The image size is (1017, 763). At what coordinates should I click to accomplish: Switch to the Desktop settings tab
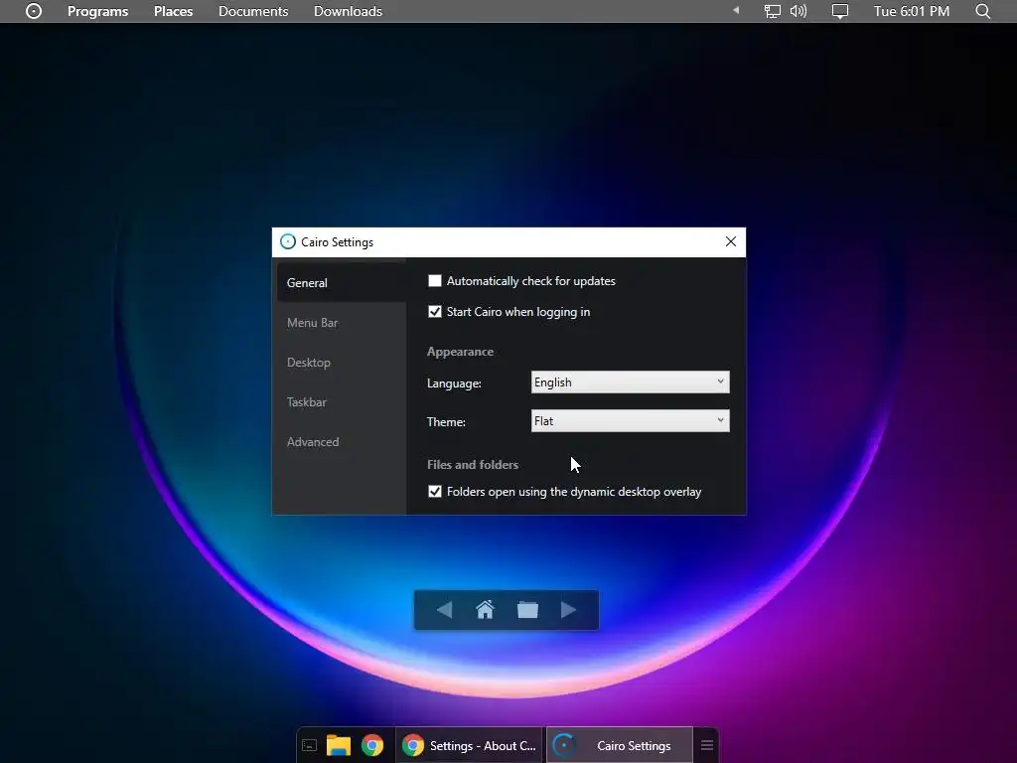(342, 362)
